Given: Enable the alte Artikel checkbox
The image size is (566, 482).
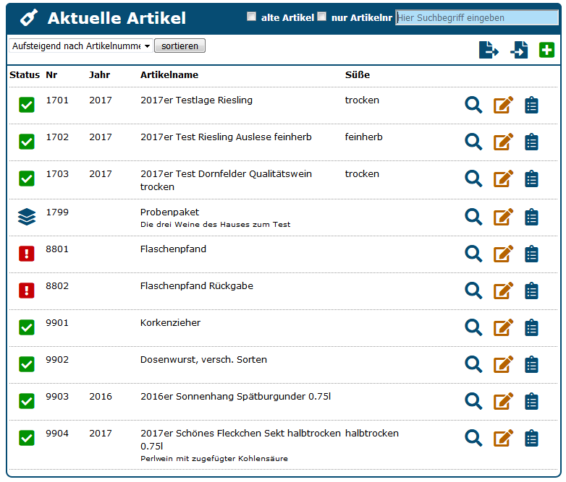Looking at the screenshot, I should [x=252, y=17].
